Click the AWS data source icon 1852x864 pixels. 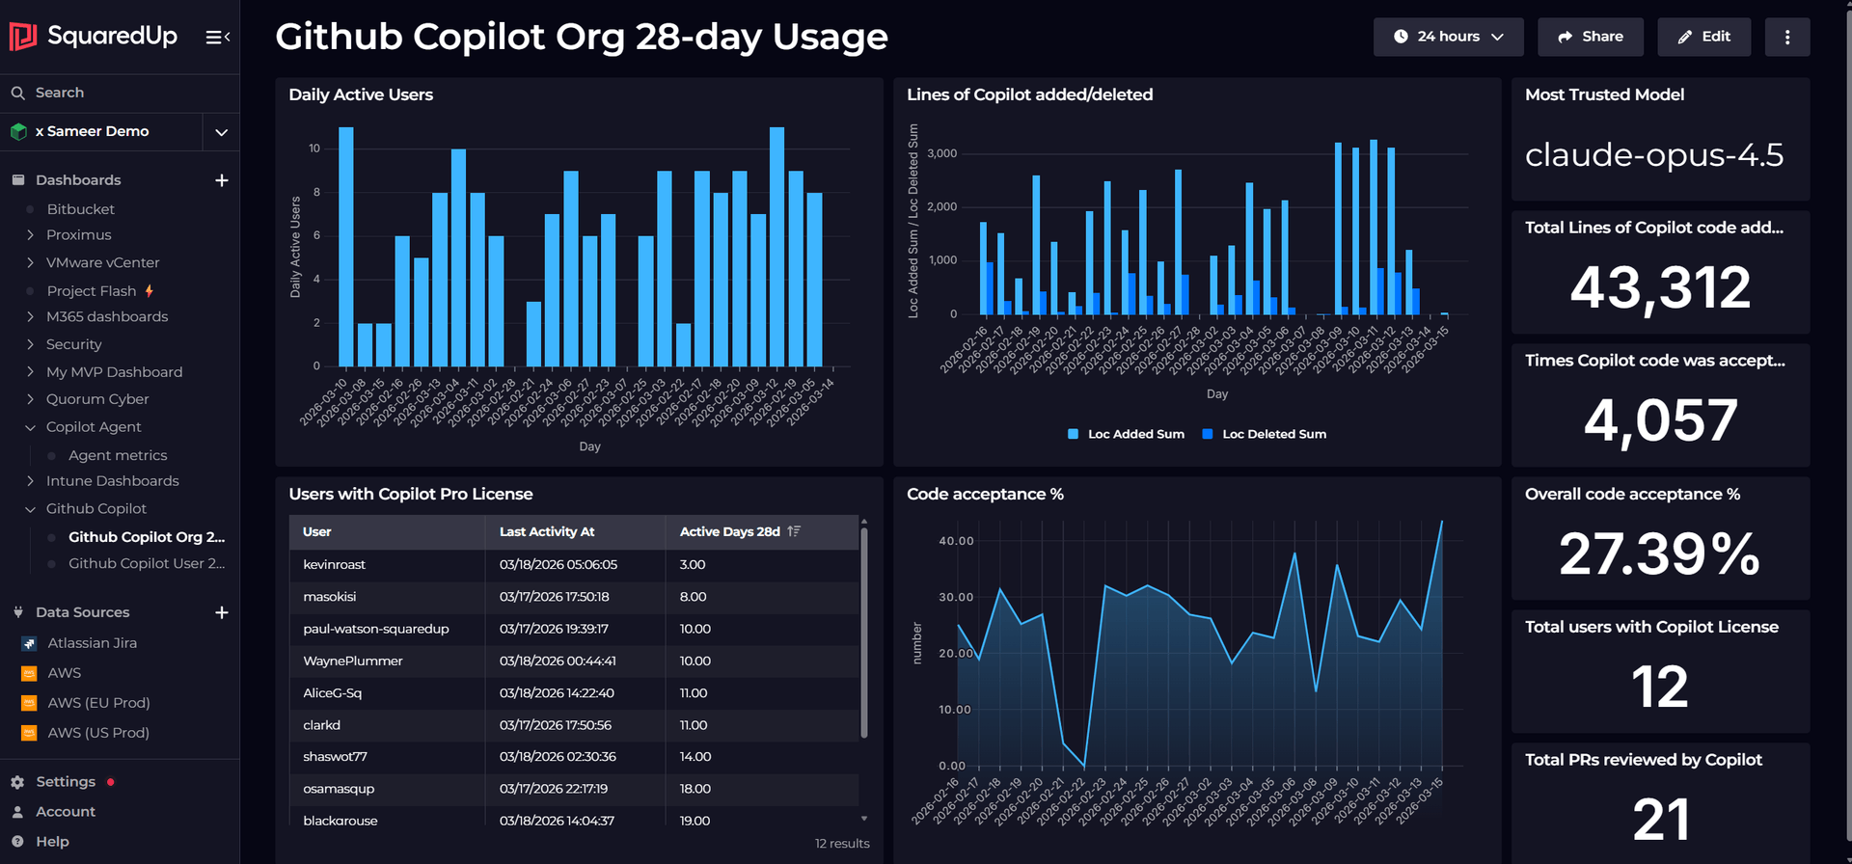[29, 673]
